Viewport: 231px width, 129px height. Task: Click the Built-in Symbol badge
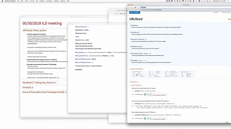(x=135, y=12)
